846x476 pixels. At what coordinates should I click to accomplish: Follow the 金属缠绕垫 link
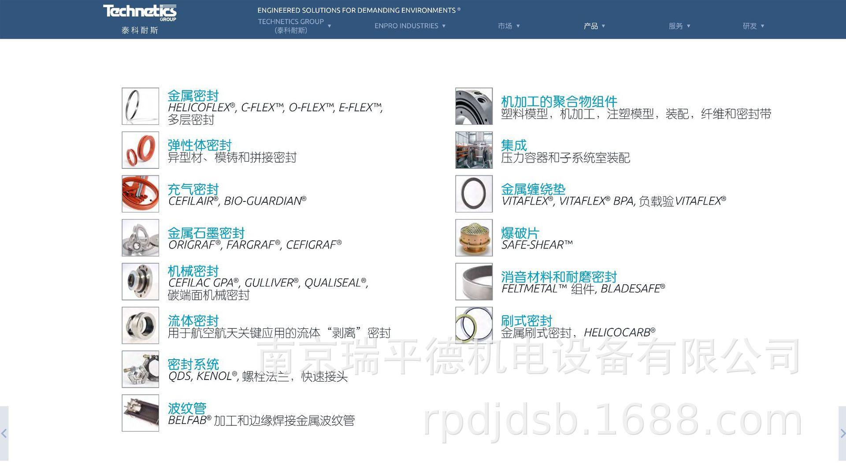tap(533, 189)
